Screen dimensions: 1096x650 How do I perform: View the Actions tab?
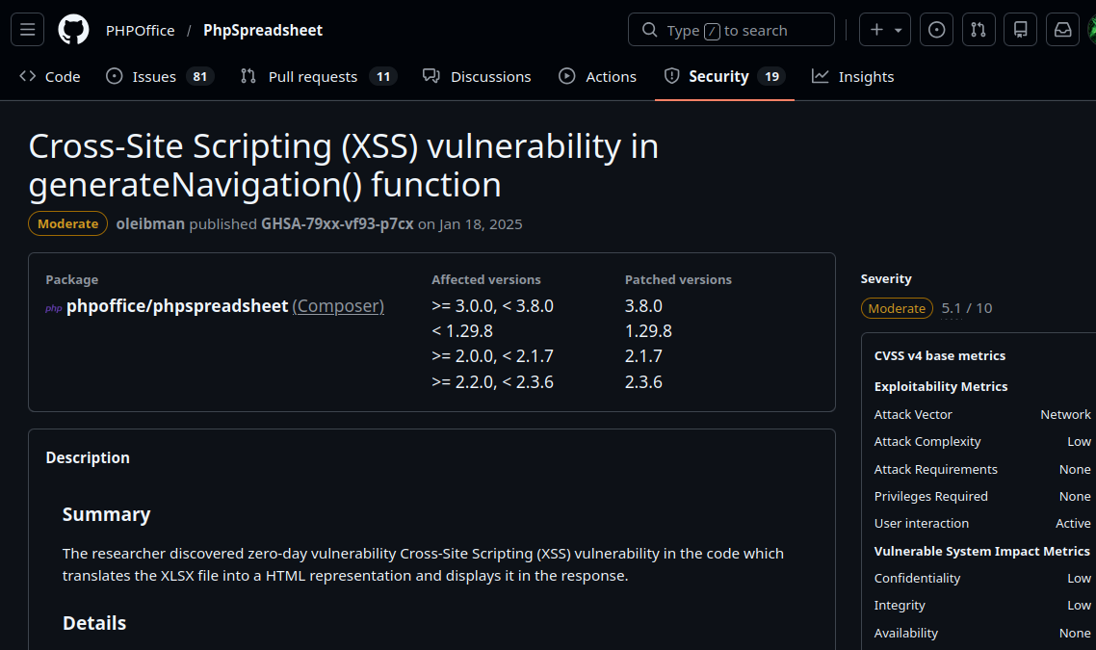[598, 76]
